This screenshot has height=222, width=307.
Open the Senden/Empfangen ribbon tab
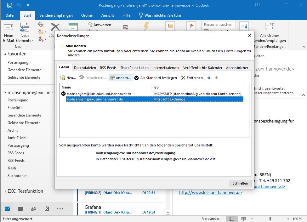pos(56,15)
